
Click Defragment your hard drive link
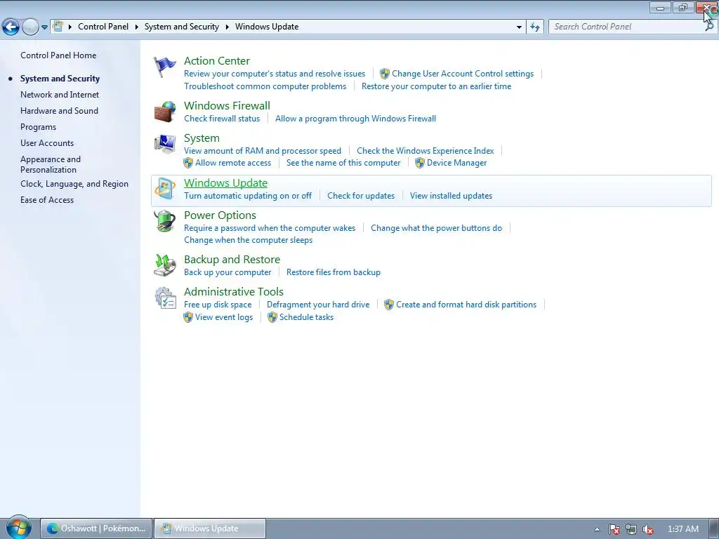pos(318,305)
